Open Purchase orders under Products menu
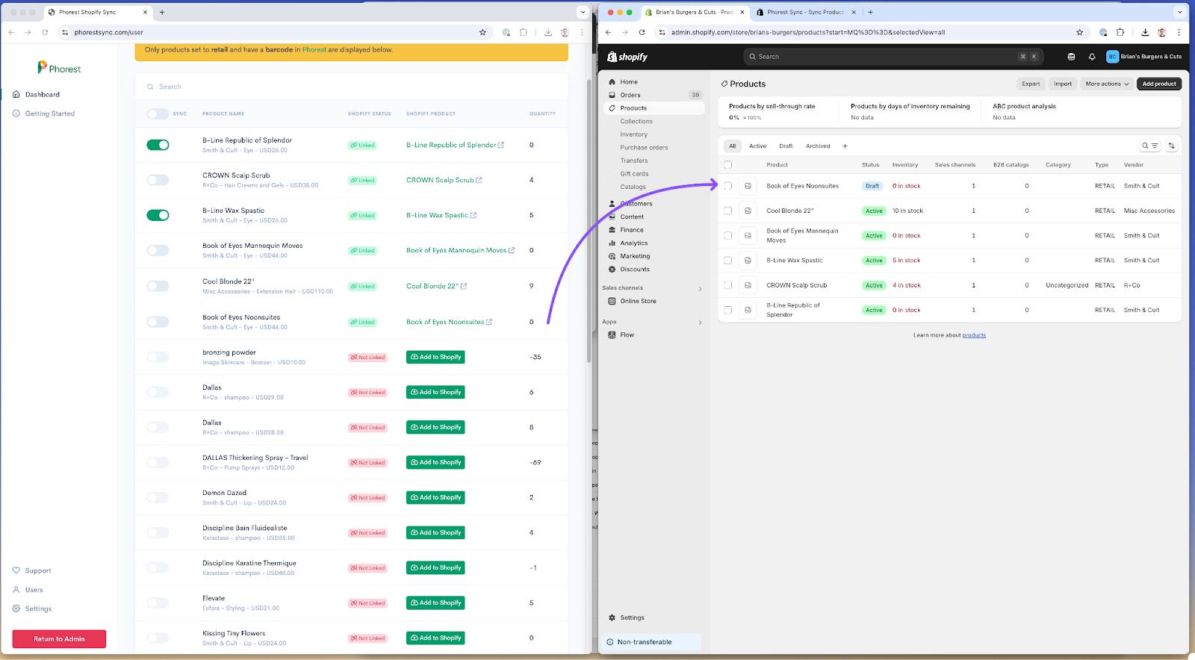The image size is (1195, 660). (644, 148)
